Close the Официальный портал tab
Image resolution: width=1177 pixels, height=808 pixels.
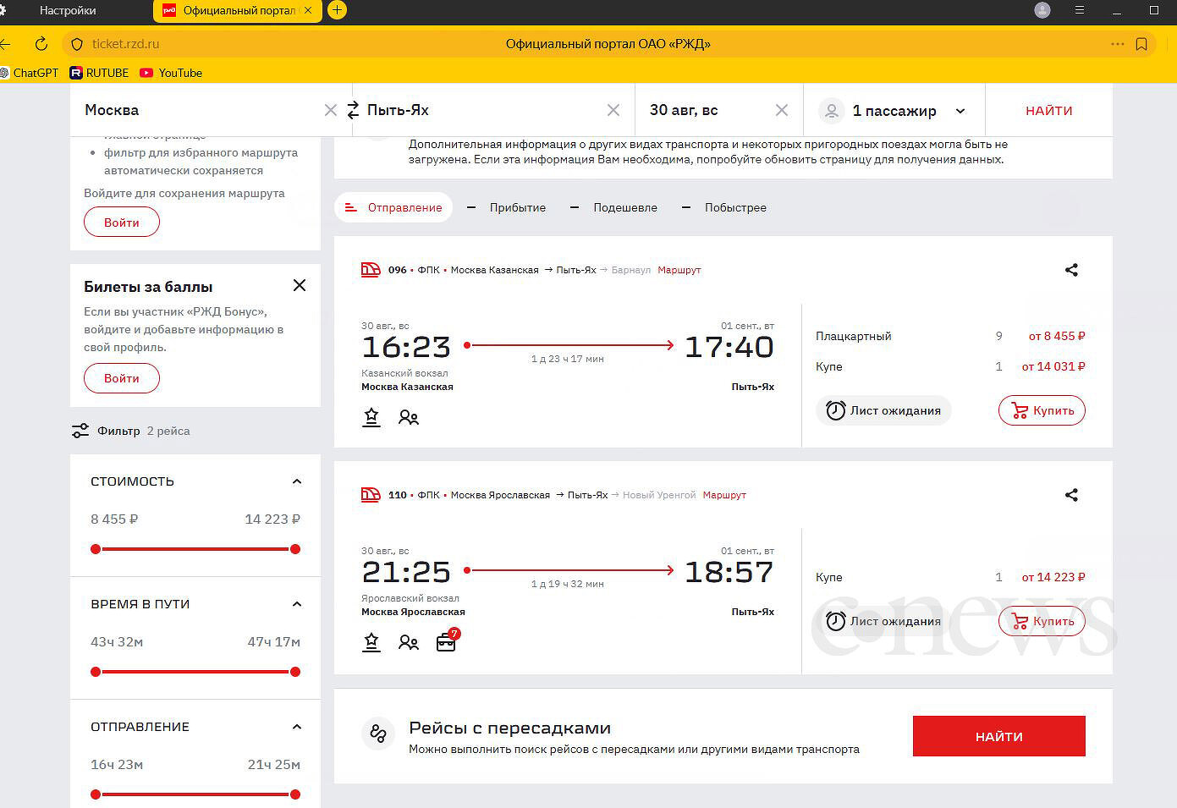308,10
